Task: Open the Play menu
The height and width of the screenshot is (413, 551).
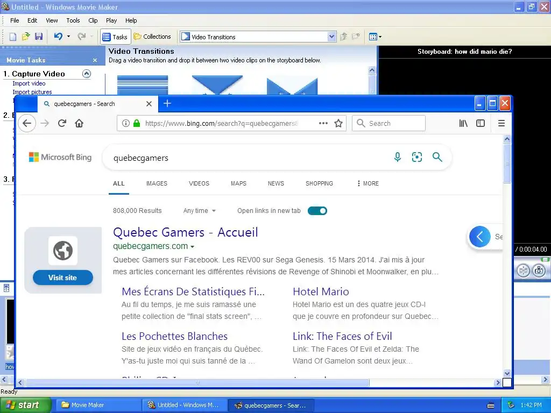Action: (111, 20)
